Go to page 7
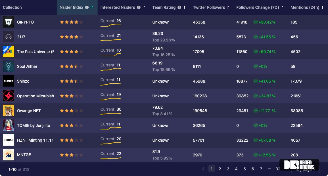 tap(261, 169)
